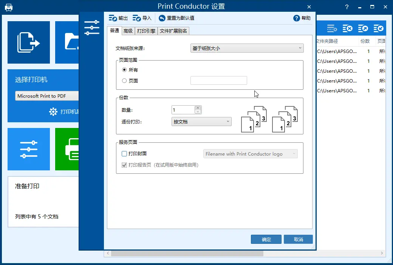Click the 列表中有 5 个文档 status text
Image resolution: width=393 pixels, height=265 pixels.
pos(37,217)
